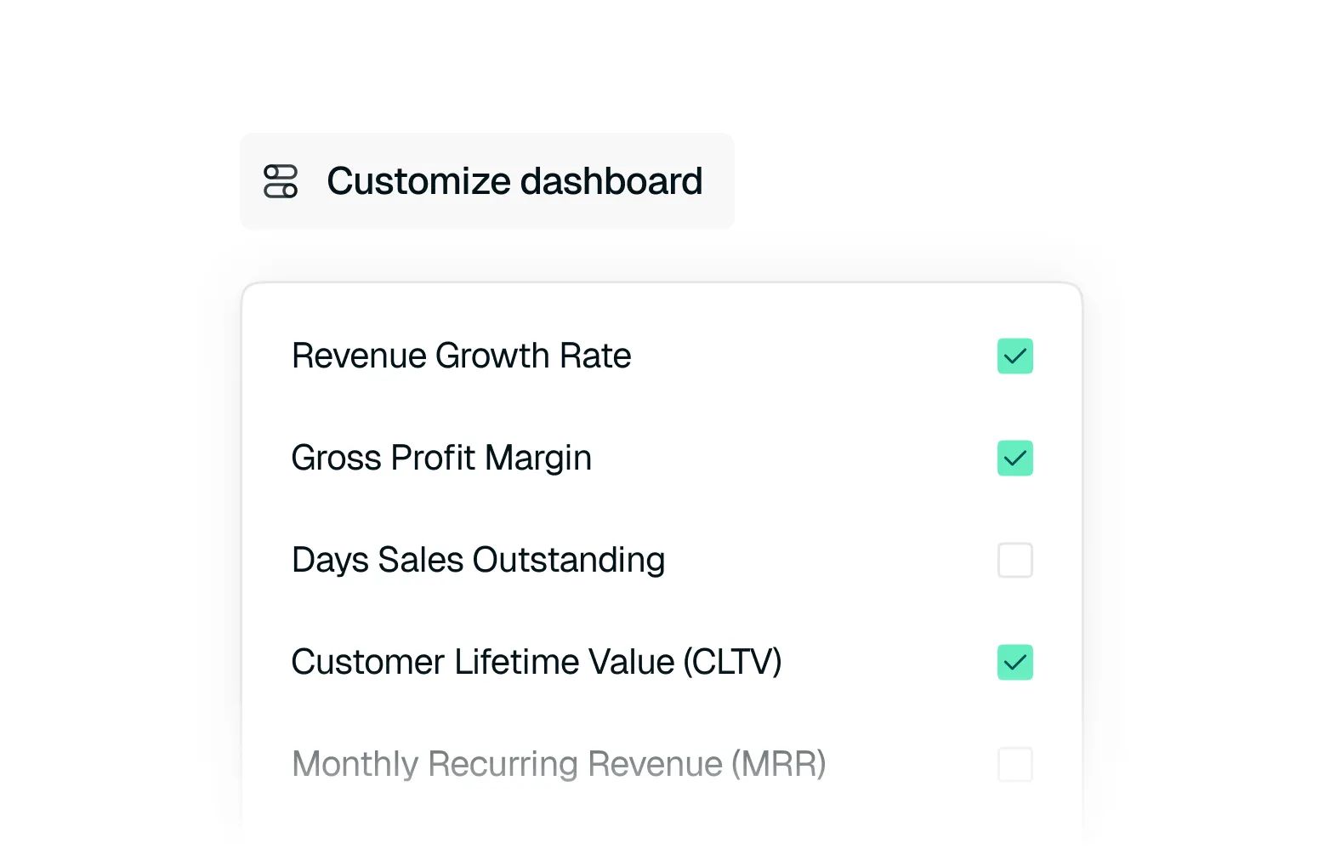The width and height of the screenshot is (1324, 855).
Task: Uncheck Customer Lifetime Value (CLTV) checkbox
Action: coord(1014,663)
